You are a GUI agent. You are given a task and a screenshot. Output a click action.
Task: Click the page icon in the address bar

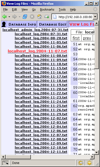coord(55,17)
